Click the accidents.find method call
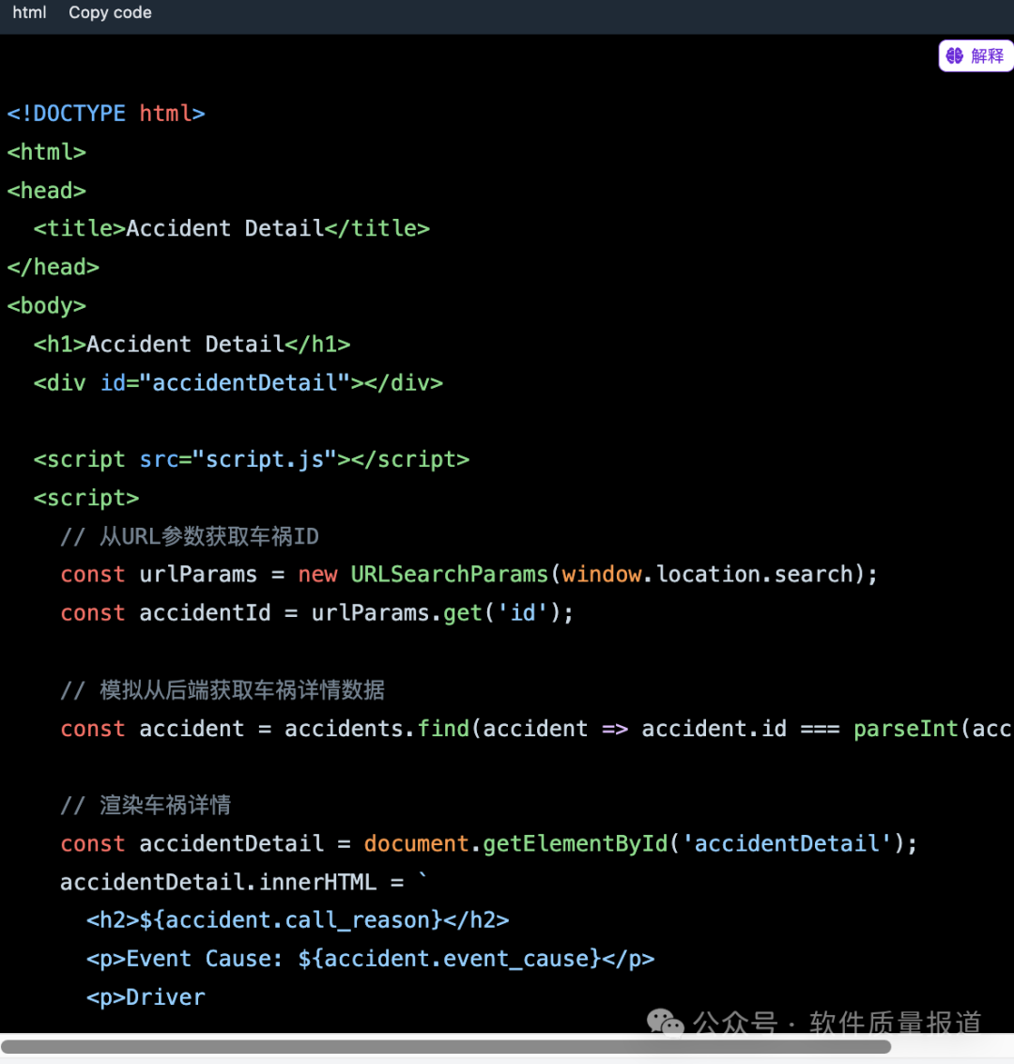Screen dimensions: 1014x1064 coord(376,730)
